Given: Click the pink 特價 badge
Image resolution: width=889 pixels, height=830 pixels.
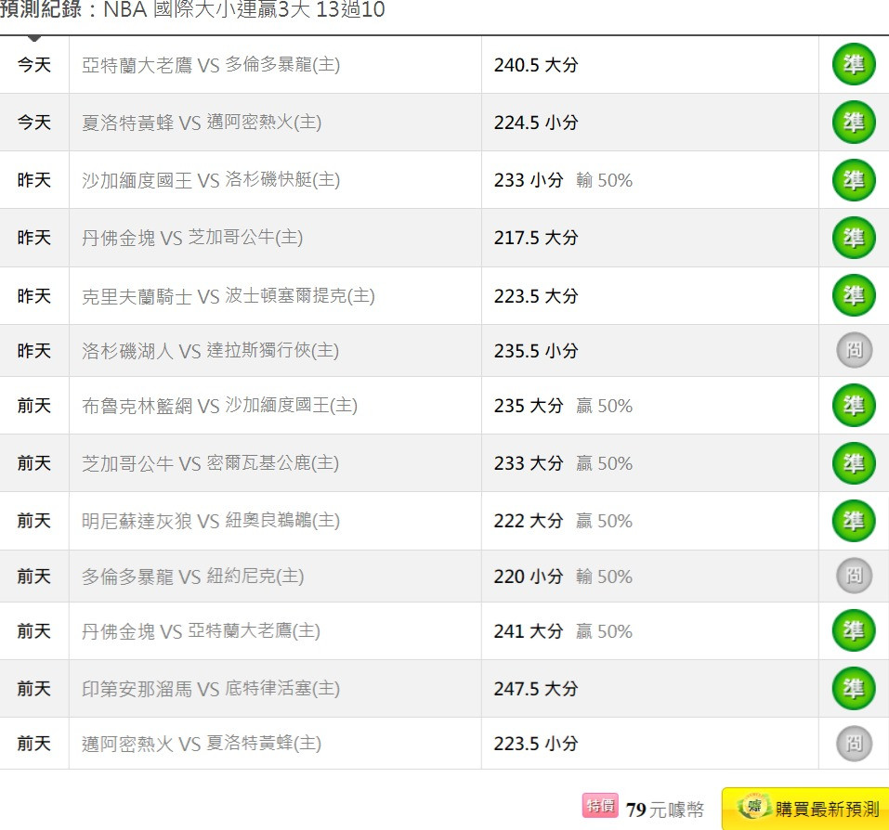Looking at the screenshot, I should (x=600, y=806).
